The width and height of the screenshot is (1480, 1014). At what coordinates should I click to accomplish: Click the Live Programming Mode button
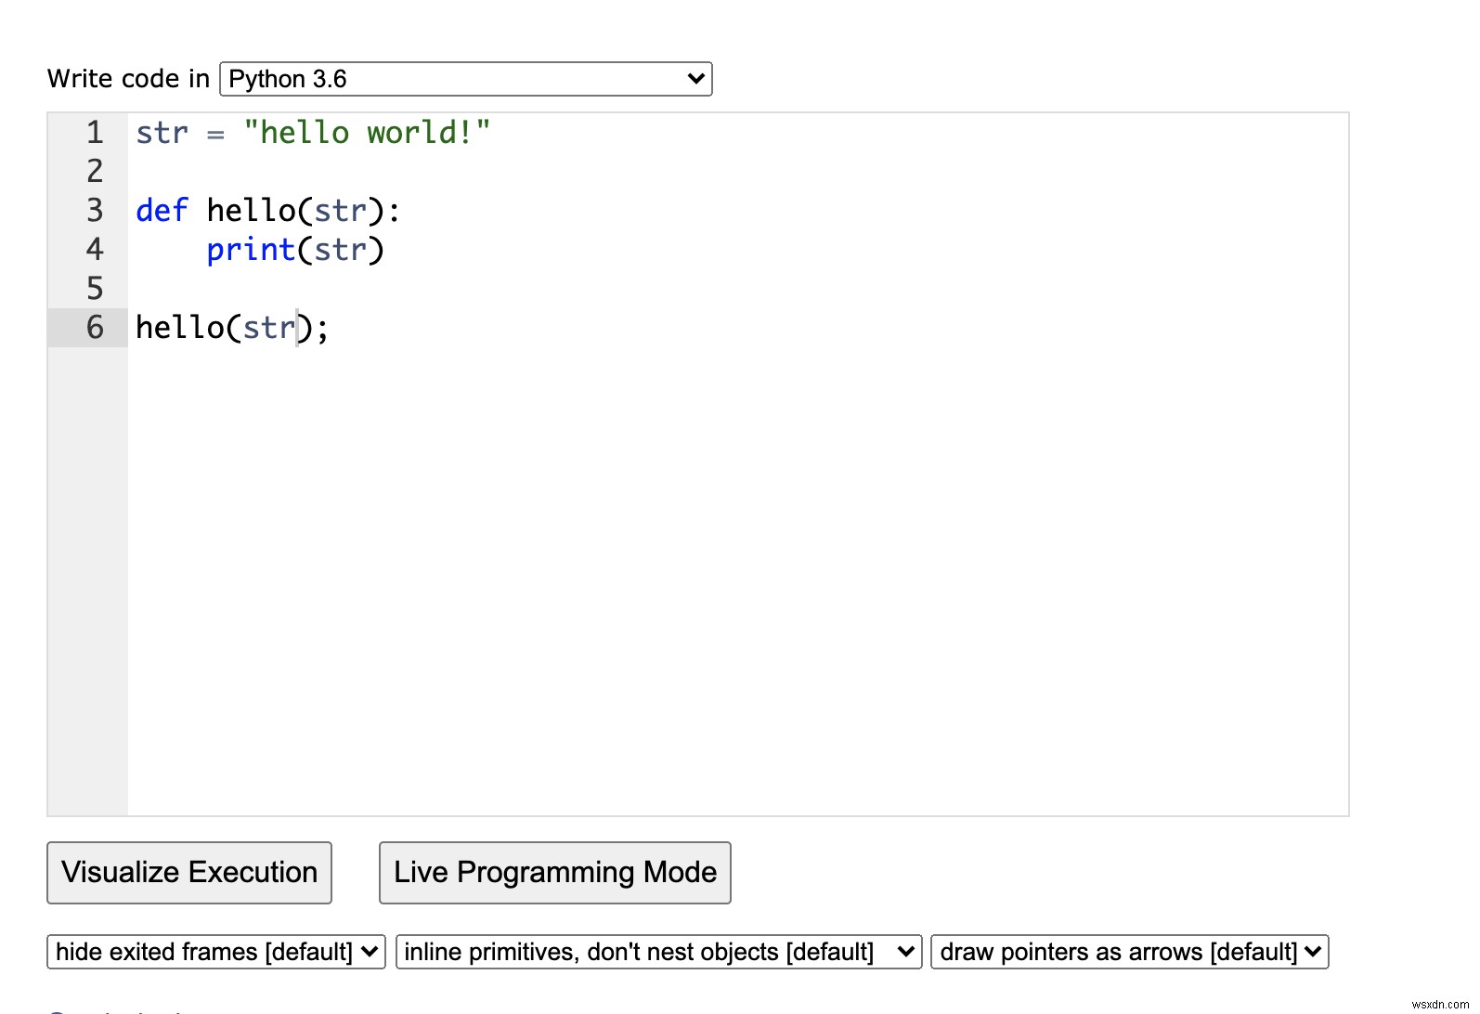click(x=555, y=873)
